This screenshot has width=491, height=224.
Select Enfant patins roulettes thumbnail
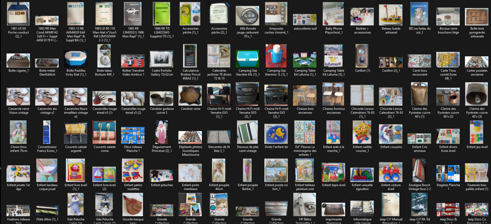click(x=133, y=170)
